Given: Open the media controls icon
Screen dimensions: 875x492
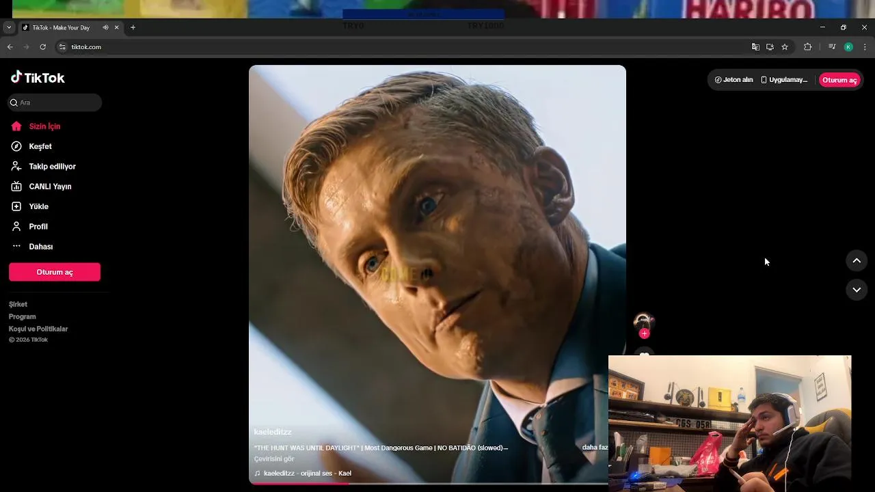Looking at the screenshot, I should 832,47.
